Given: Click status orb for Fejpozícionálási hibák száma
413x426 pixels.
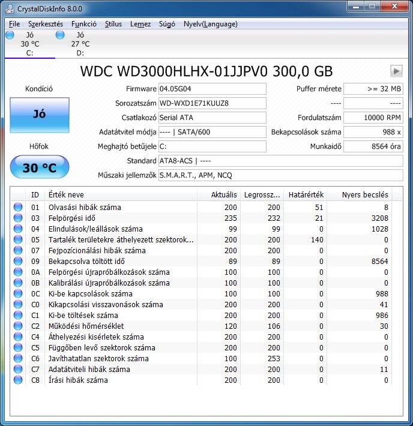Looking at the screenshot, I should tap(18, 250).
